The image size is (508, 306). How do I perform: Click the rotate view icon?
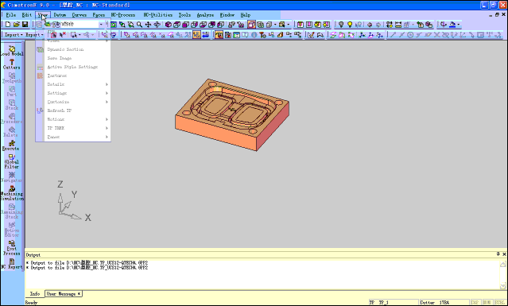(x=157, y=25)
